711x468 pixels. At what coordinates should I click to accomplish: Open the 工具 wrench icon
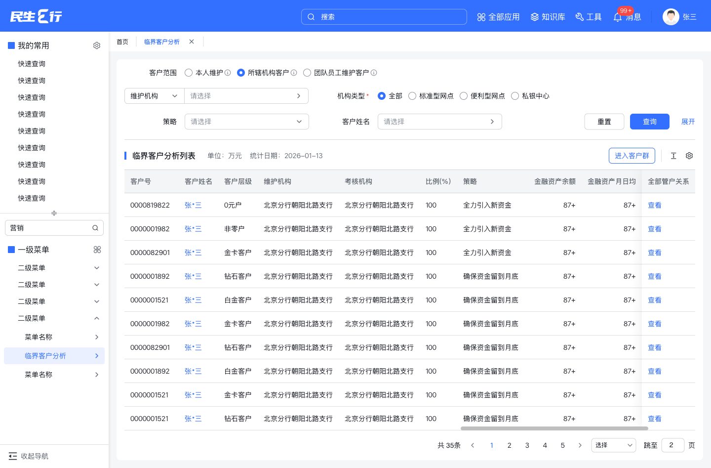tap(580, 17)
